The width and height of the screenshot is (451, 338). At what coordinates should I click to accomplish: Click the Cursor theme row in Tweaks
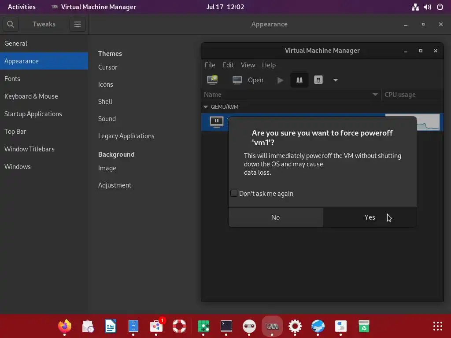pyautogui.click(x=107, y=67)
